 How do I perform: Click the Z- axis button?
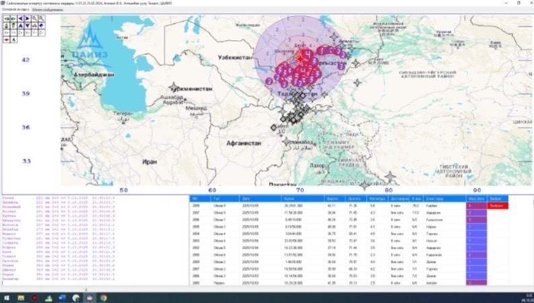pos(42,32)
